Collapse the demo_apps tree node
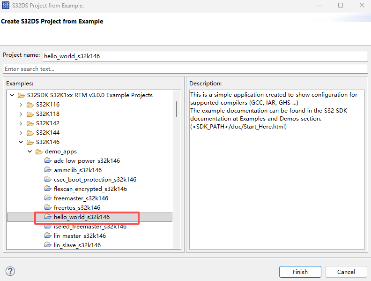371x281 pixels. [x=30, y=152]
